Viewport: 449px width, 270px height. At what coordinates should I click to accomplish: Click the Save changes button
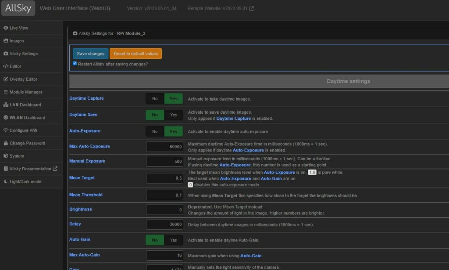point(90,54)
